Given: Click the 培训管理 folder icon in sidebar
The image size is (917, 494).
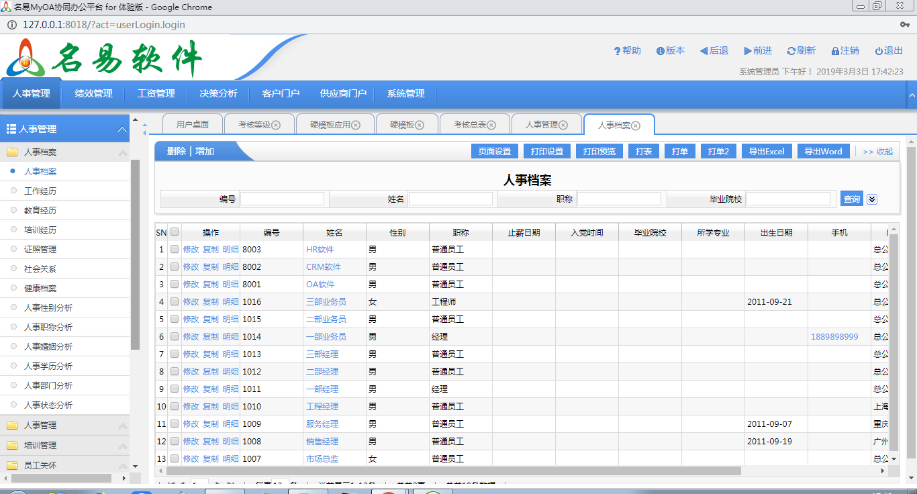Looking at the screenshot, I should pos(12,445).
